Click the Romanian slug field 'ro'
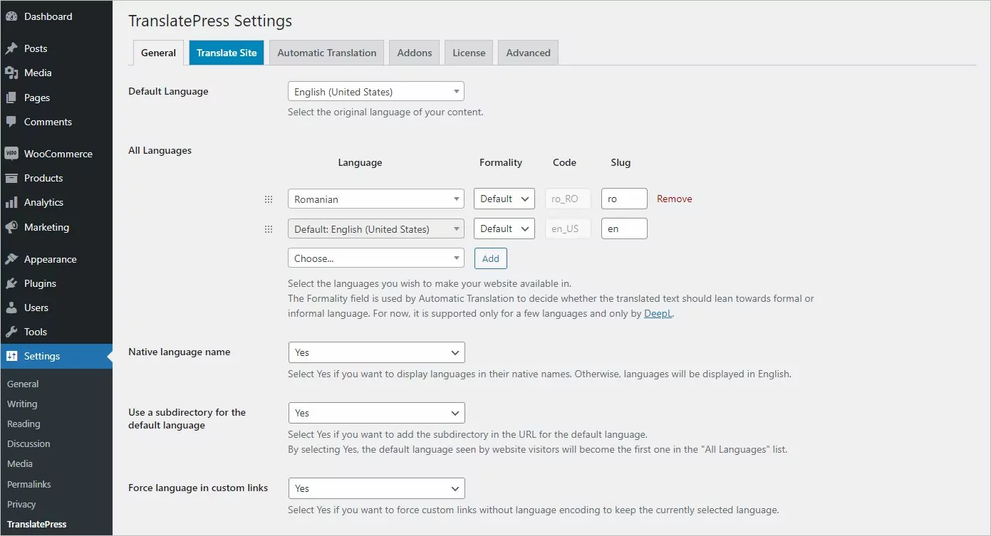 pyautogui.click(x=624, y=199)
